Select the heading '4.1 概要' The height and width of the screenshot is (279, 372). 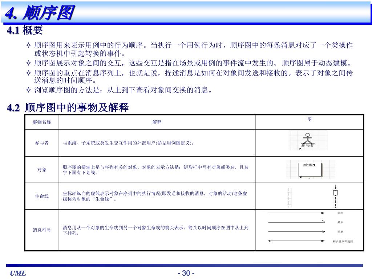[25, 31]
